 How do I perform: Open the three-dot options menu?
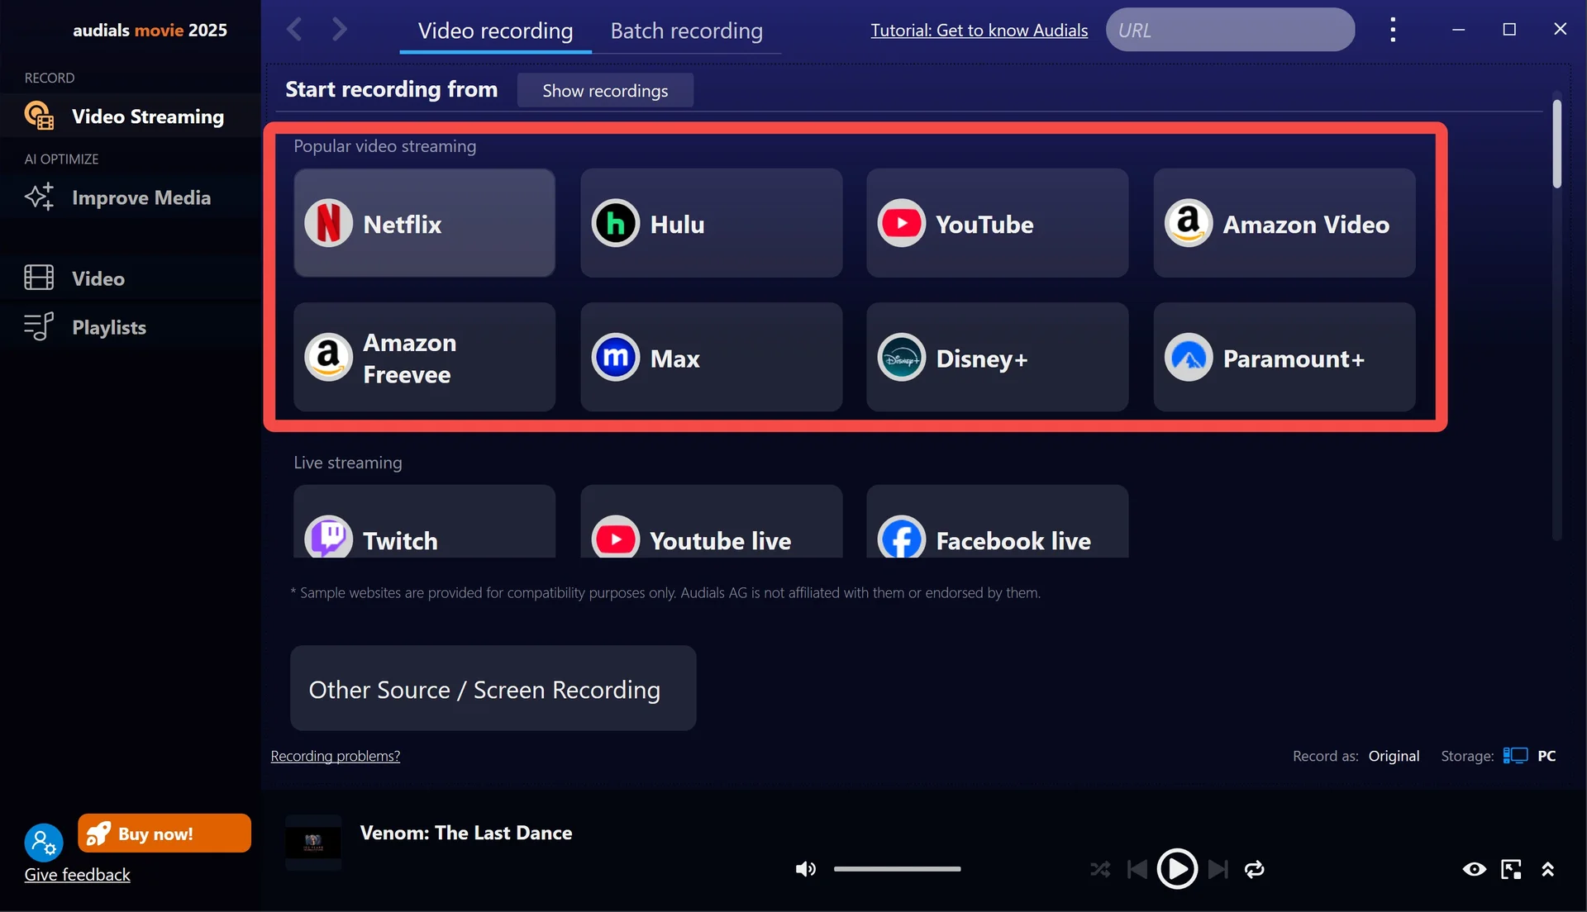pyautogui.click(x=1393, y=30)
